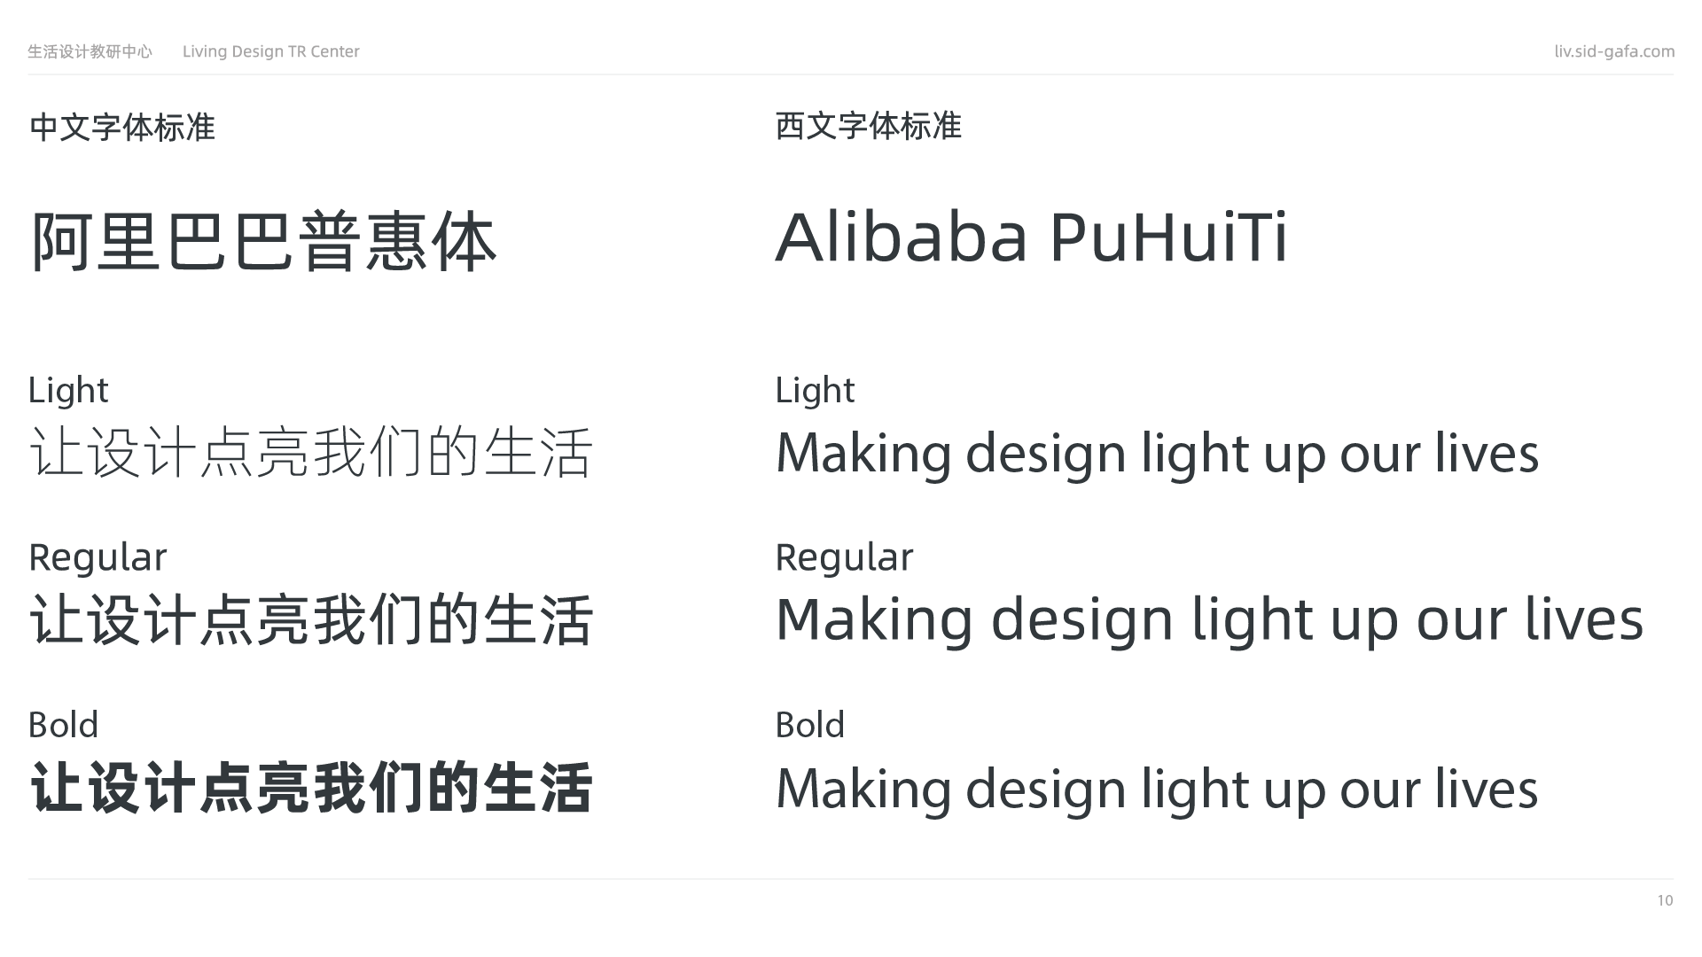Click the Bold label in Western column
The height and width of the screenshot is (957, 1702).
pos(809,725)
